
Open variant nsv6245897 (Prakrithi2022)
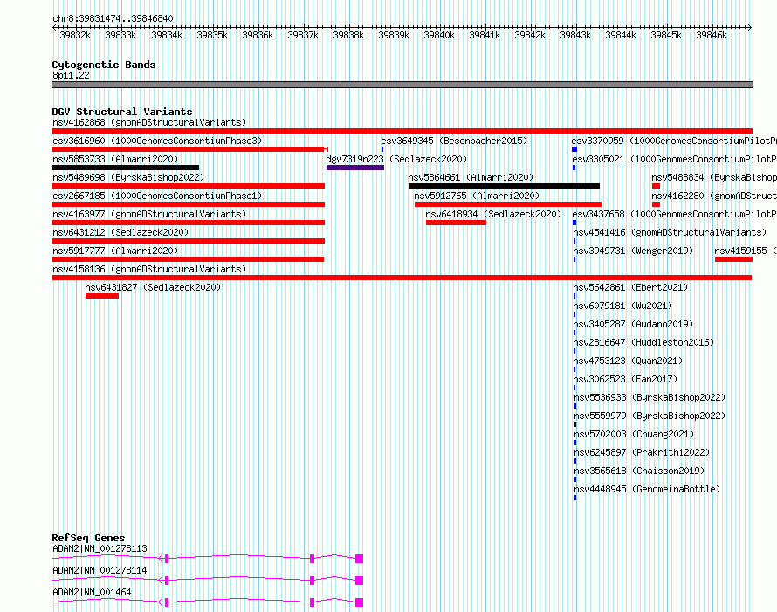[x=643, y=452]
